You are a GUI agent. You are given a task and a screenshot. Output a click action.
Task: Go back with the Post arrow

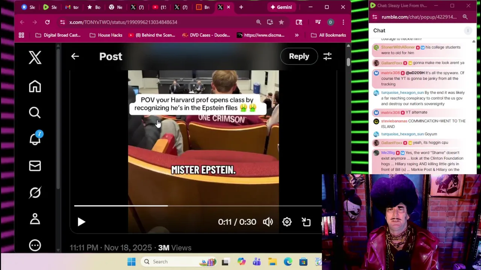[x=75, y=56]
